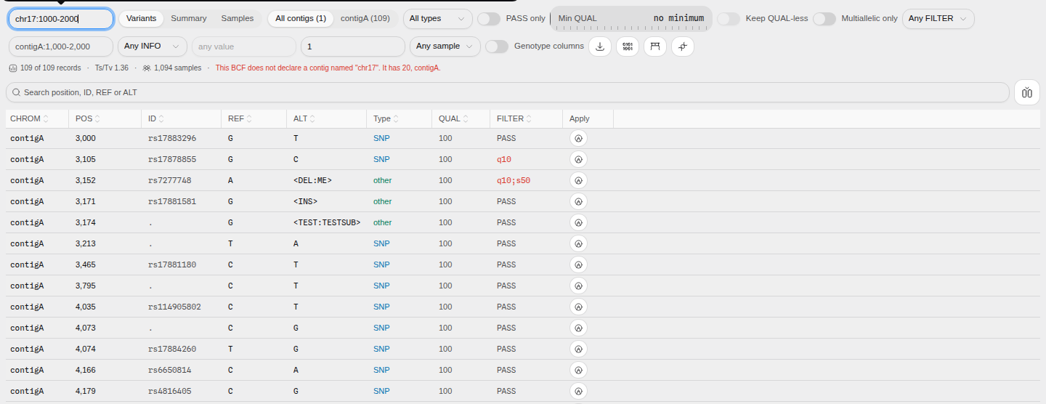Open the columns icon button beside search

(x=1027, y=92)
